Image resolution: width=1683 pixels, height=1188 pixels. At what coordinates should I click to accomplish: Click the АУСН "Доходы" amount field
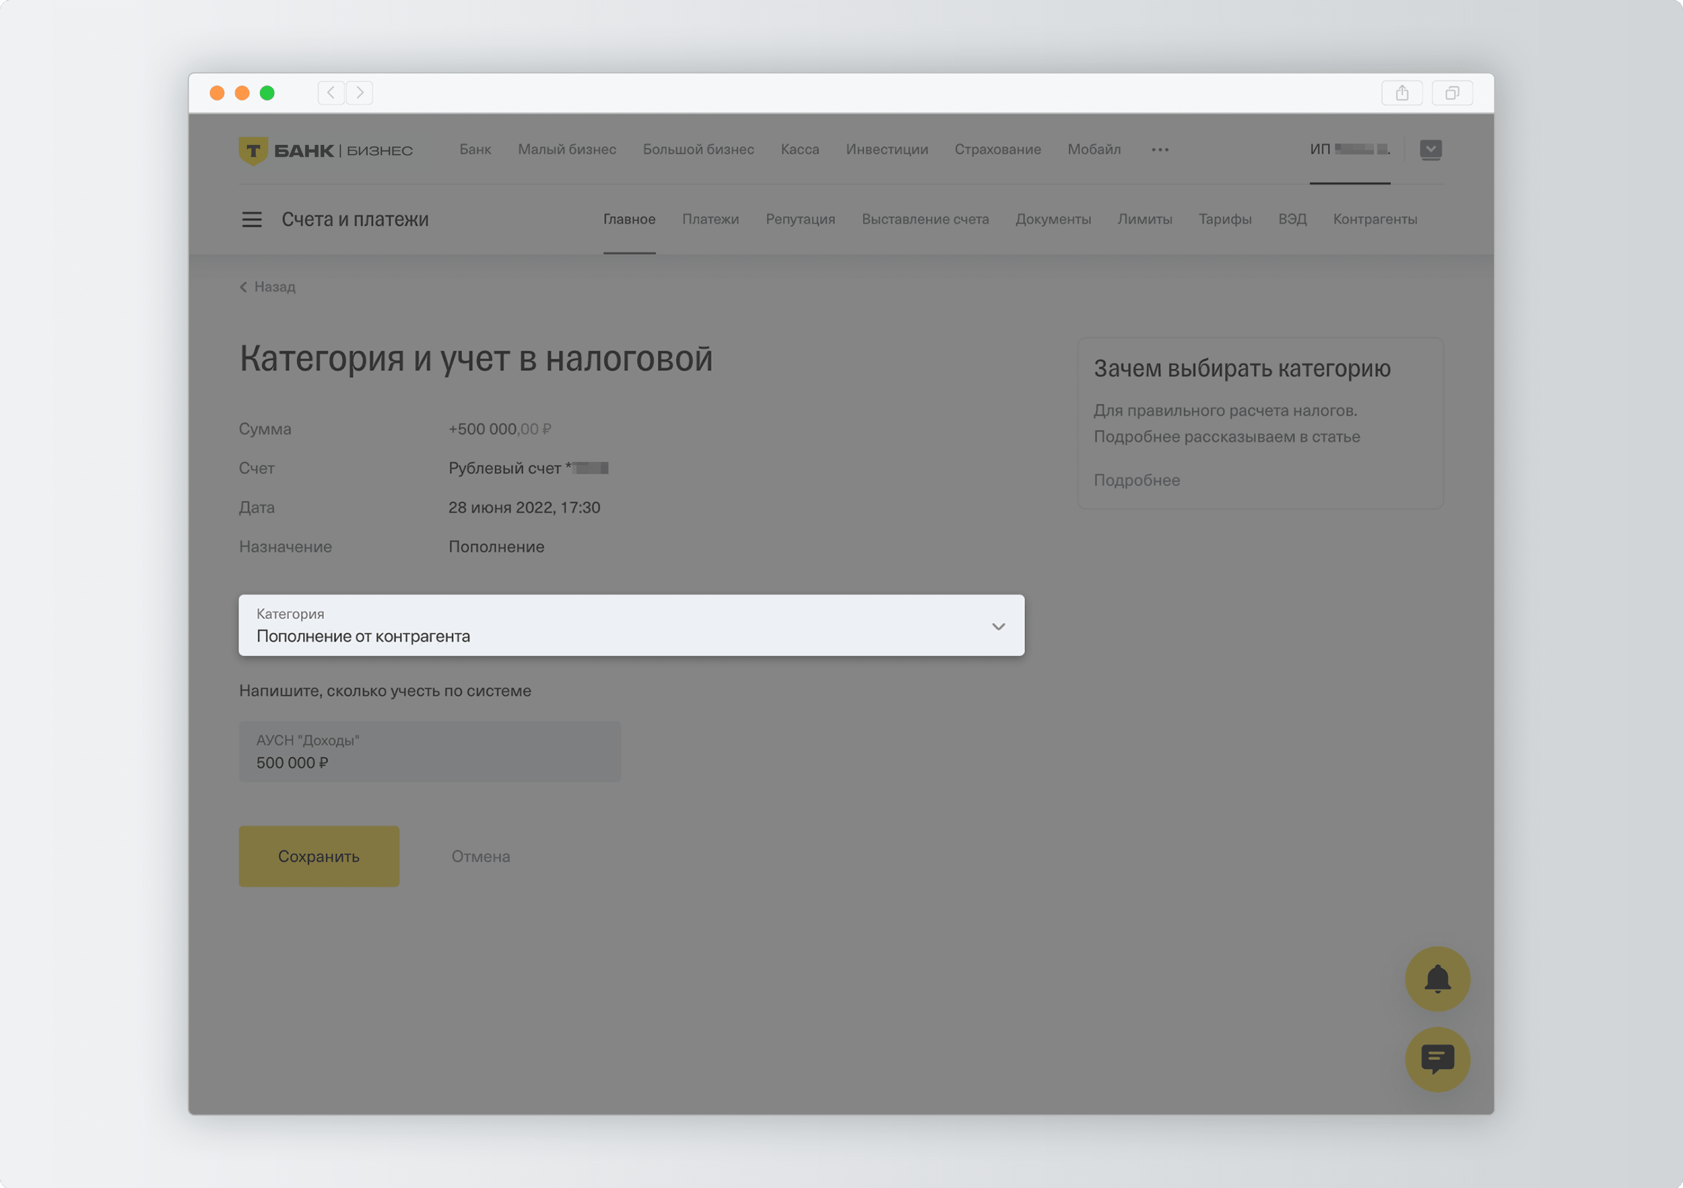[430, 751]
